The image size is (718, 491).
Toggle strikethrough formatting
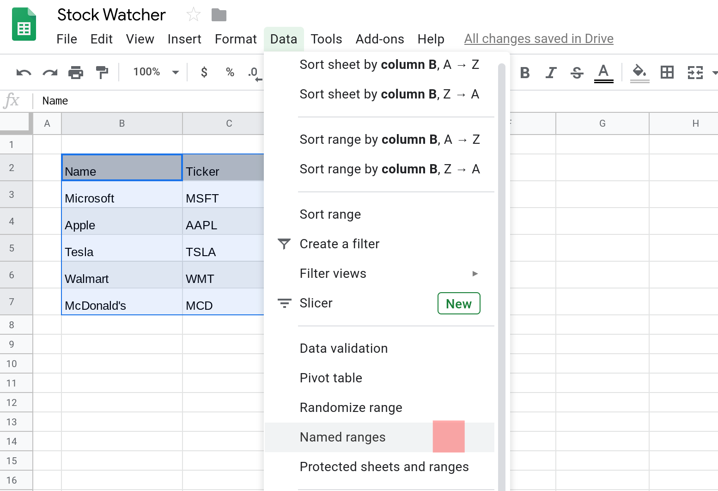577,73
